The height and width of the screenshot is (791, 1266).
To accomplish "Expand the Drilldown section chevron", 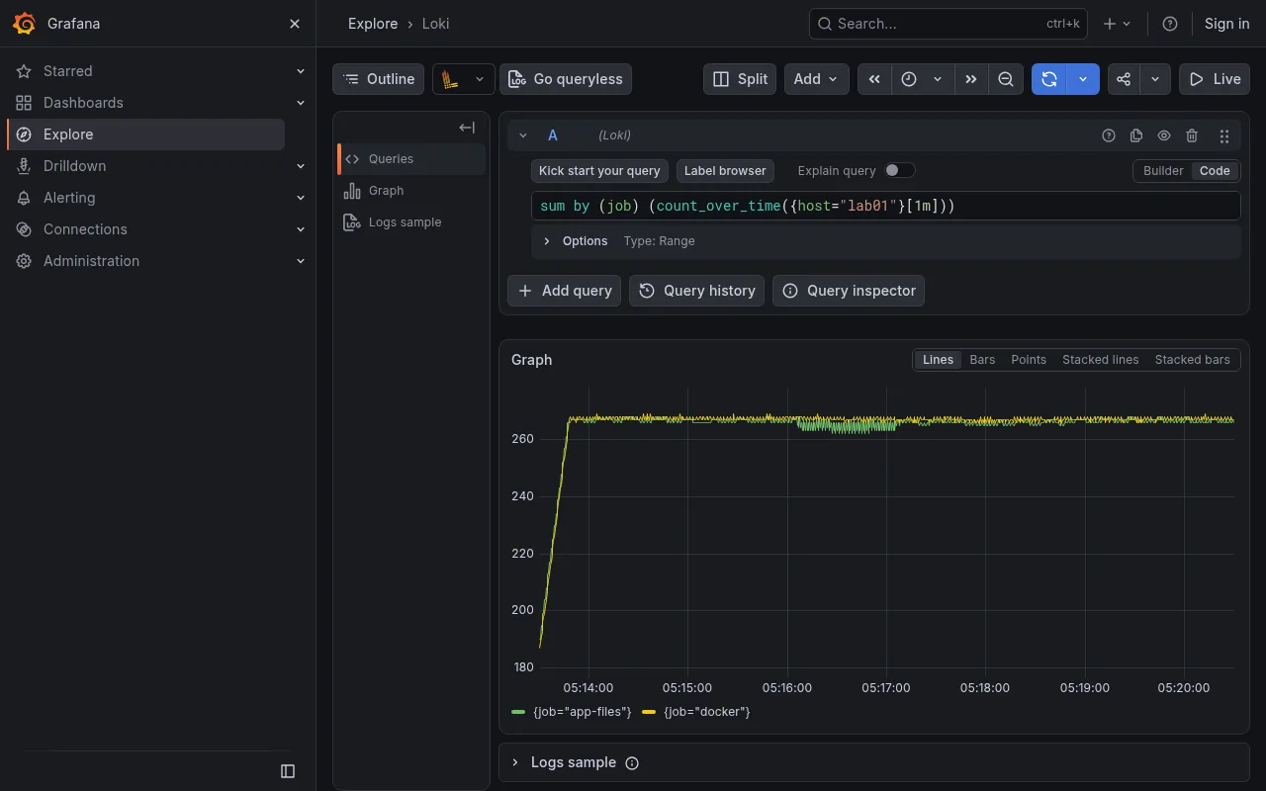I will (301, 166).
